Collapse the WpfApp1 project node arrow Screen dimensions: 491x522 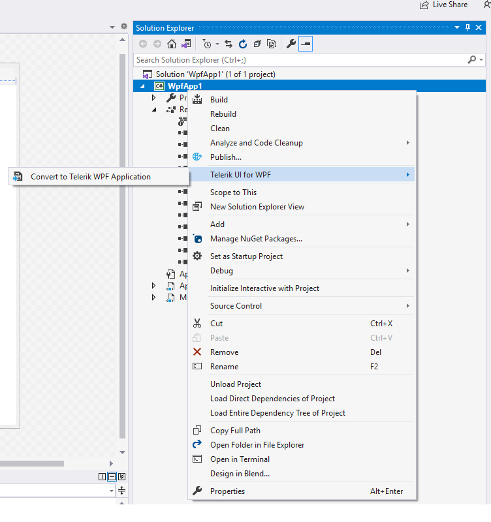142,86
